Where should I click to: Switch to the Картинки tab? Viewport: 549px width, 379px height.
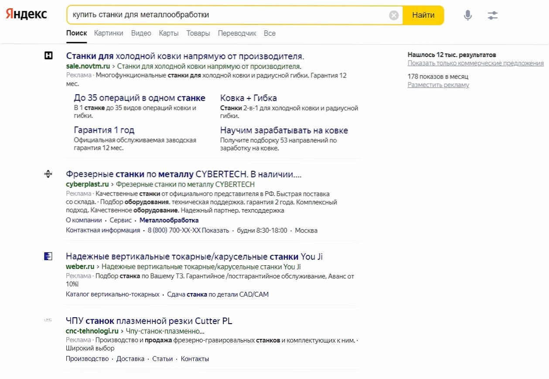pos(109,33)
